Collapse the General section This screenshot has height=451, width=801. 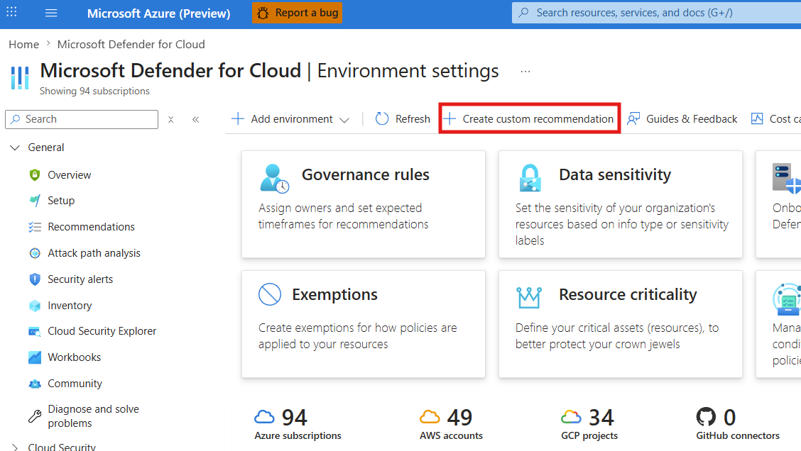point(15,147)
